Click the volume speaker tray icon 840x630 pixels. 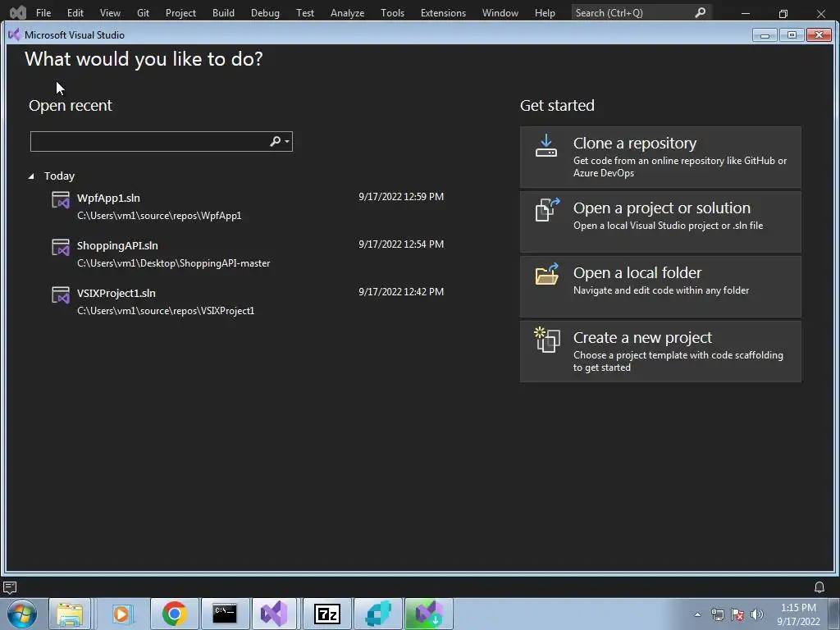tap(757, 614)
